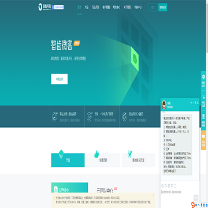Screen dimensions: 208x208
Task: Click the fourth icon in chat input toolbar
Action: (172, 186)
